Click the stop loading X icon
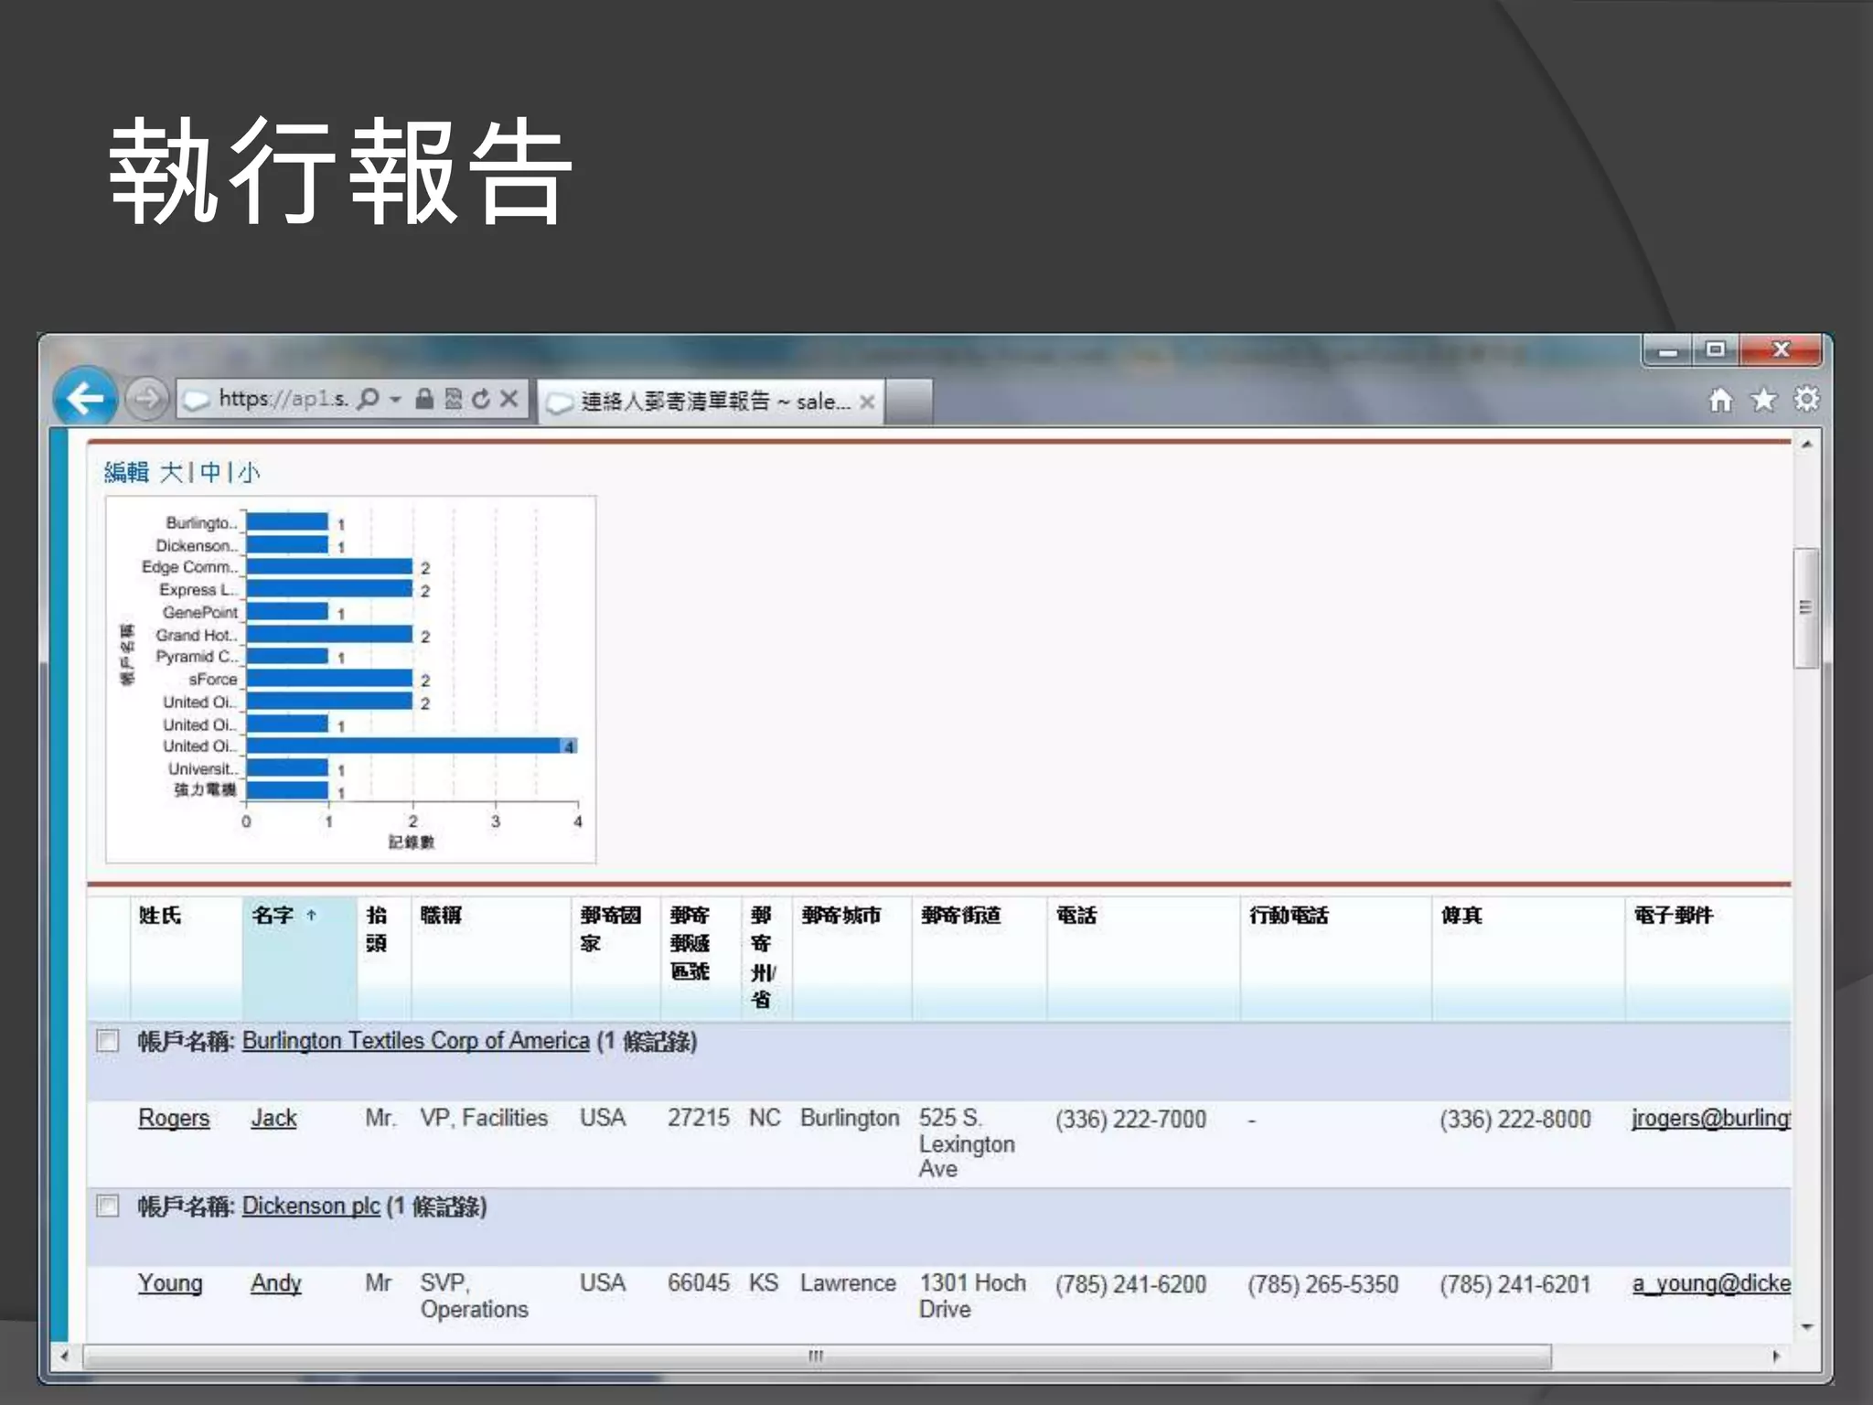The image size is (1873, 1405). pos(509,399)
